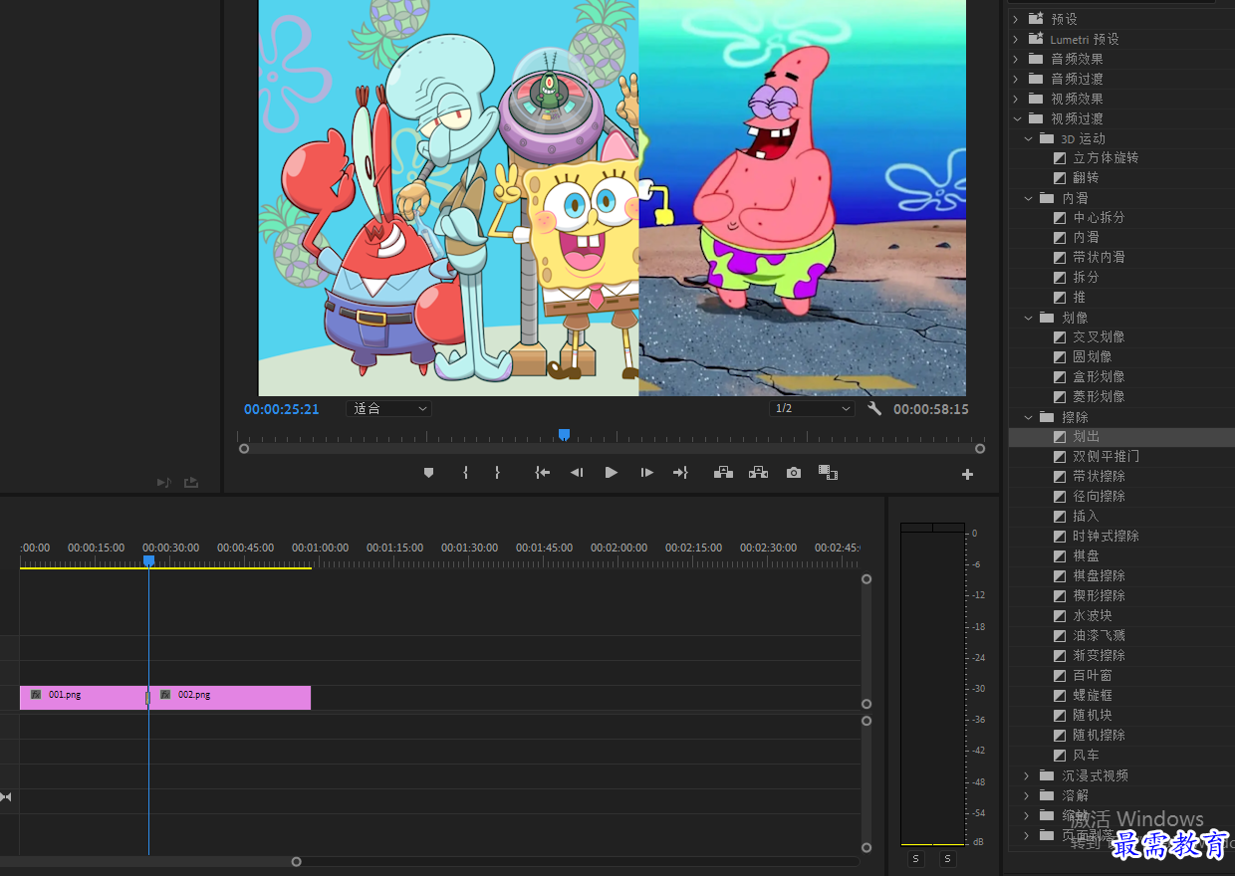Mark Out point with brace button
The width and height of the screenshot is (1235, 876).
(497, 473)
